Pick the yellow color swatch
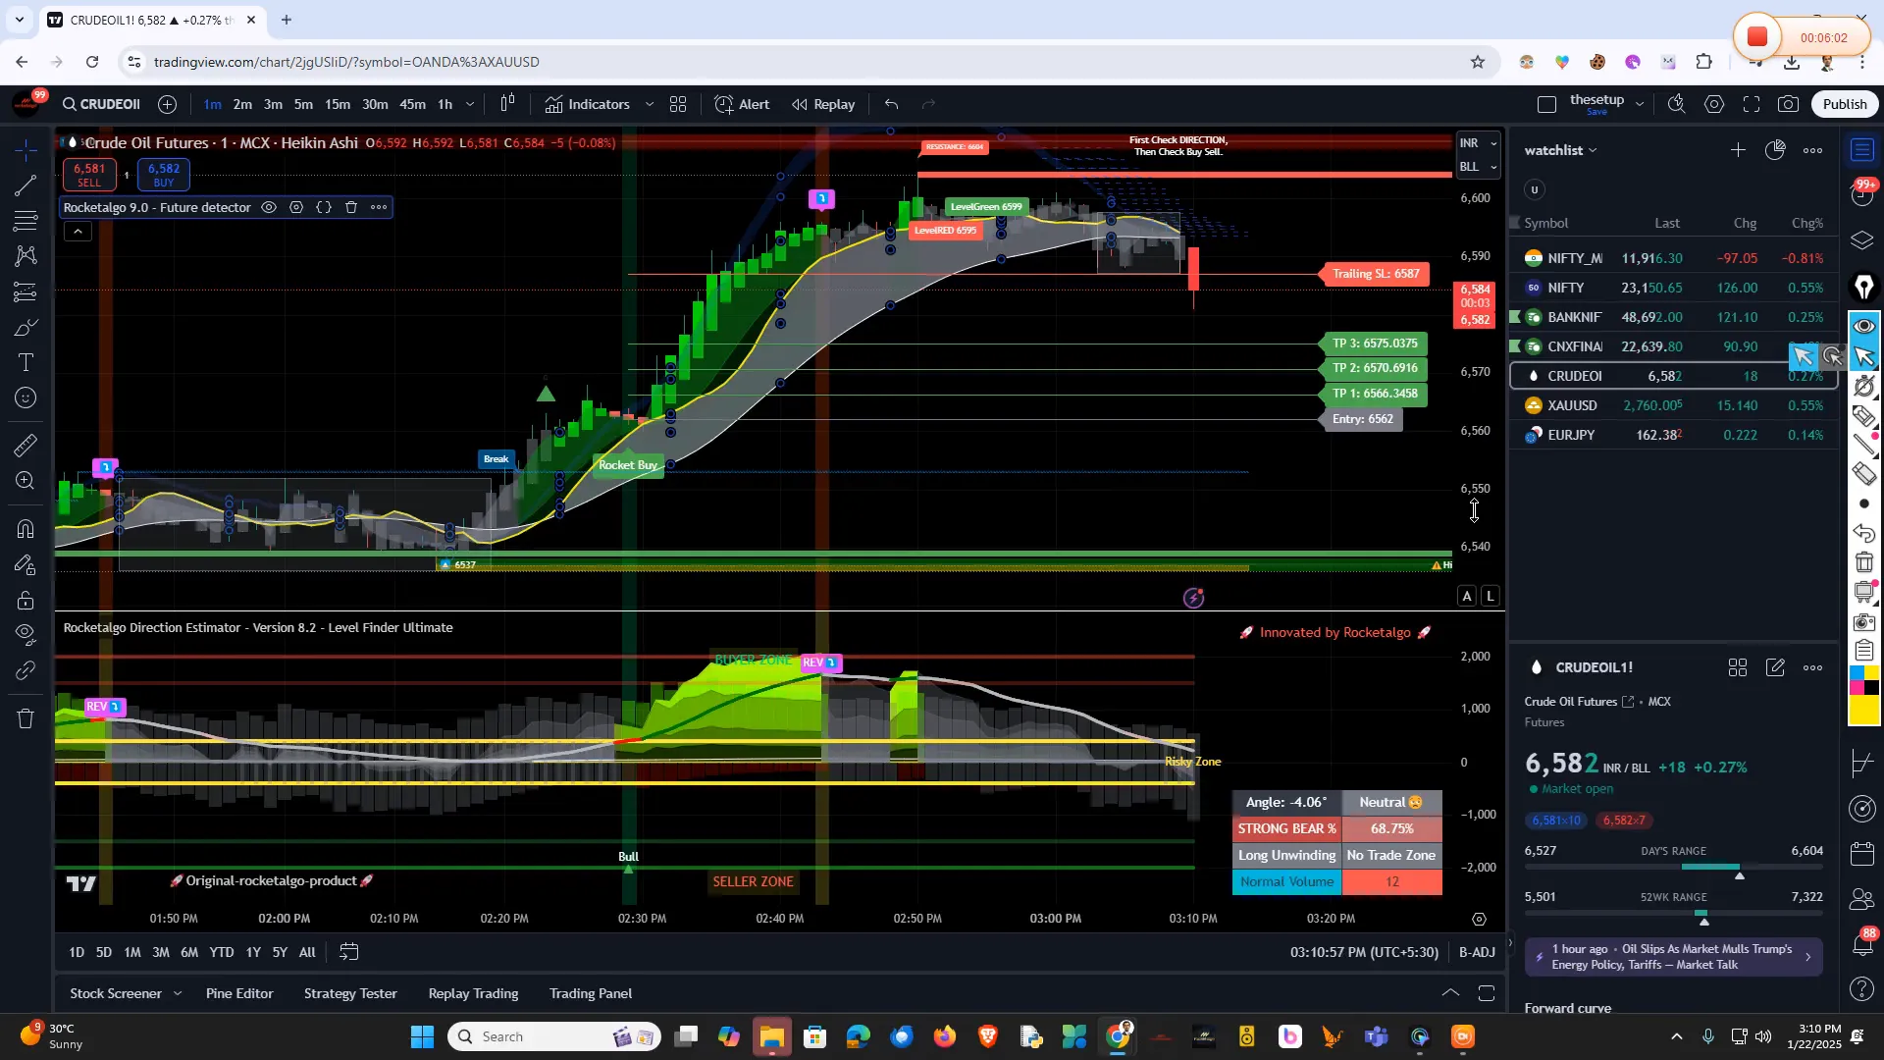The width and height of the screenshot is (1884, 1060). (1863, 711)
